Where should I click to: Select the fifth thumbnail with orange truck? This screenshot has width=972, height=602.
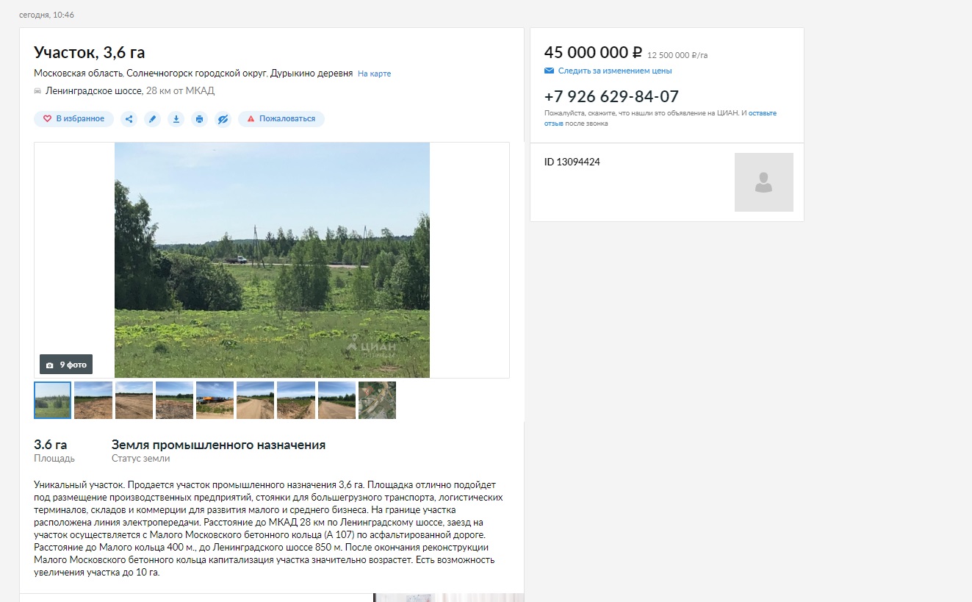[215, 400]
